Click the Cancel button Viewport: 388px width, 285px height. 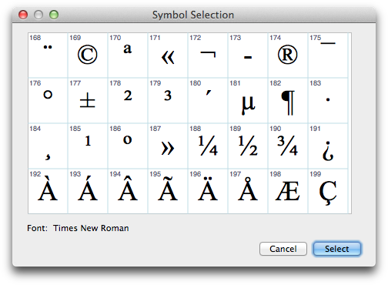pos(283,249)
